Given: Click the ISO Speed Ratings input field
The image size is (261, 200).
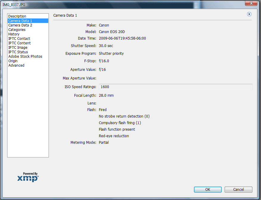Looking at the screenshot, I should pyautogui.click(x=175, y=87).
